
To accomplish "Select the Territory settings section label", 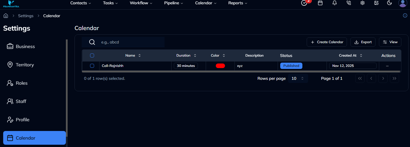I will tap(25, 65).
